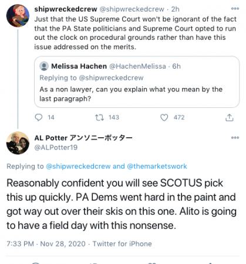Open more options menu on AL Potter tweet
This screenshot has width=246, height=264.
point(235,138)
